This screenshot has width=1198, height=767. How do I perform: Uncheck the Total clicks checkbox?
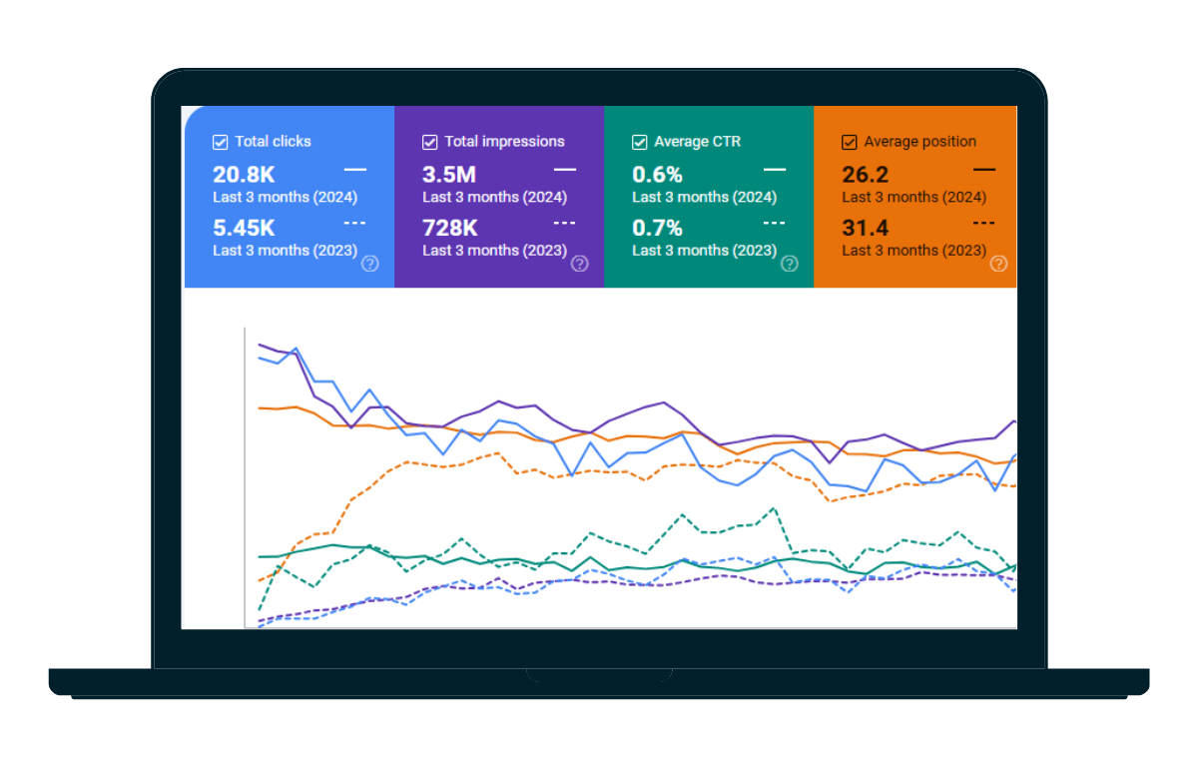click(x=221, y=142)
